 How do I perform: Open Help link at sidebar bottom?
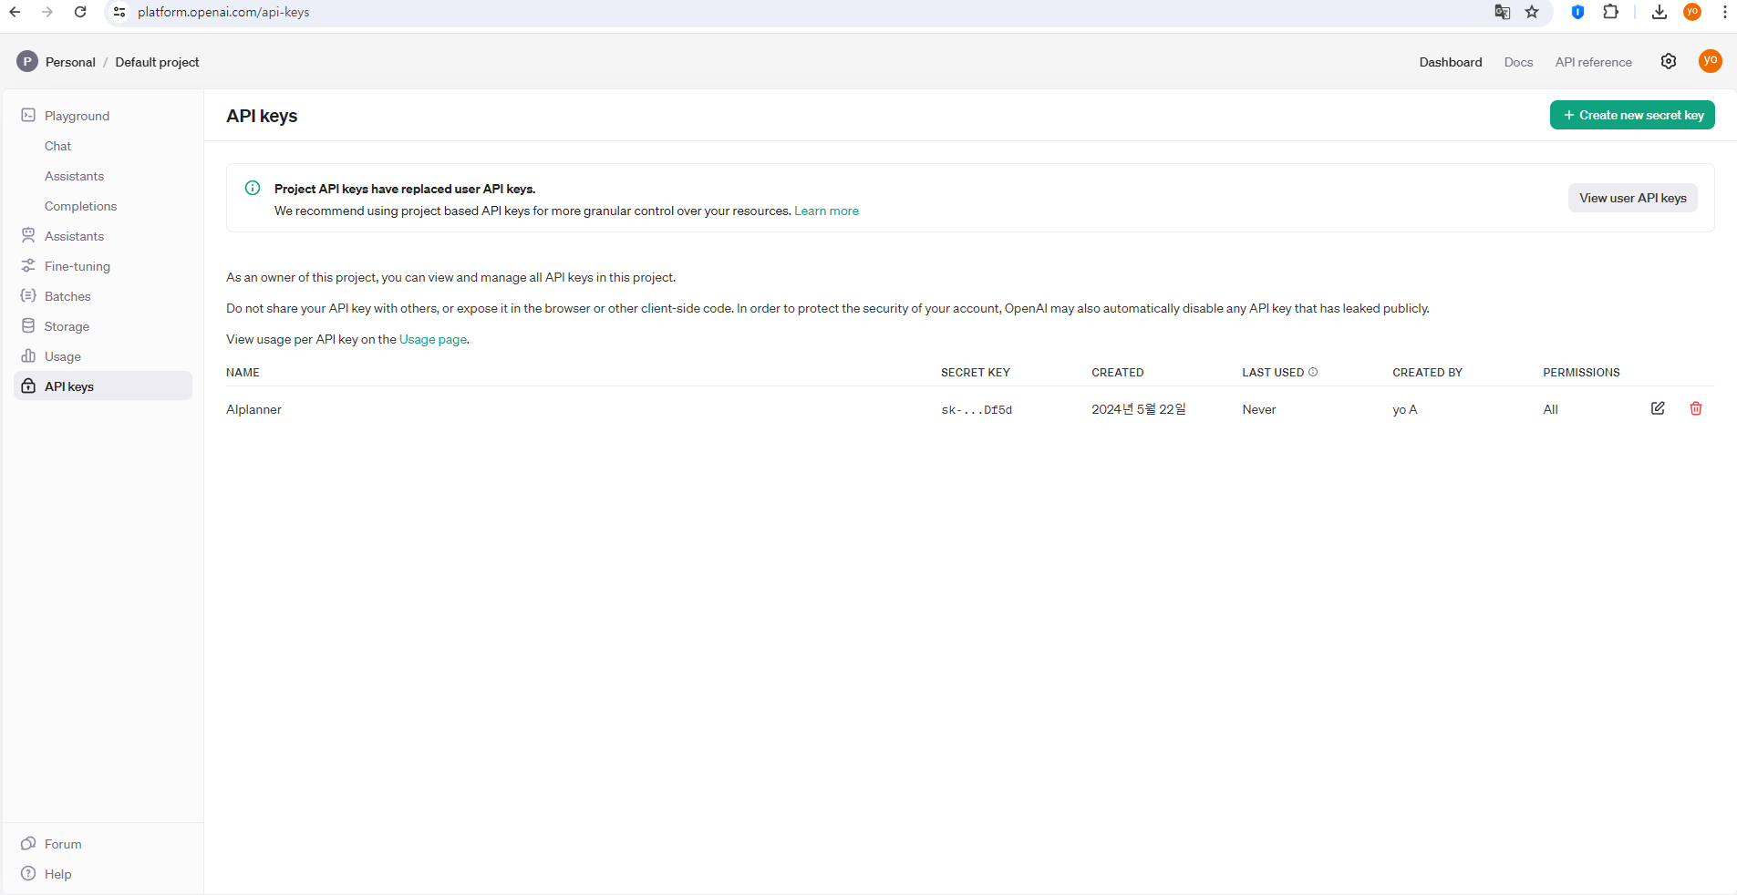pos(57,874)
